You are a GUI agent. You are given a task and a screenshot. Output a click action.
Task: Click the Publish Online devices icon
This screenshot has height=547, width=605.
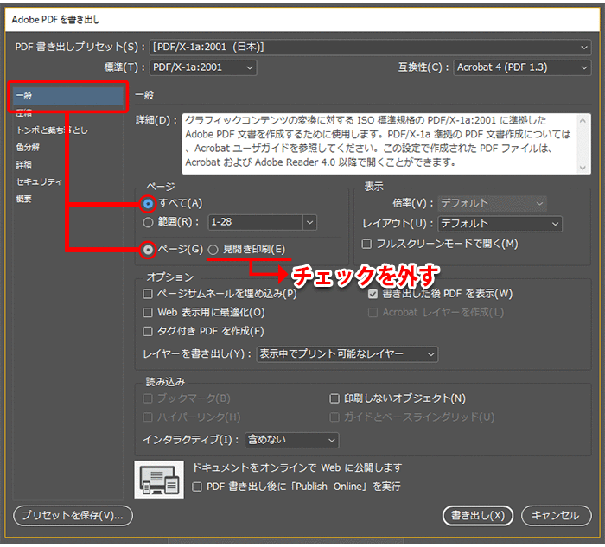159,479
